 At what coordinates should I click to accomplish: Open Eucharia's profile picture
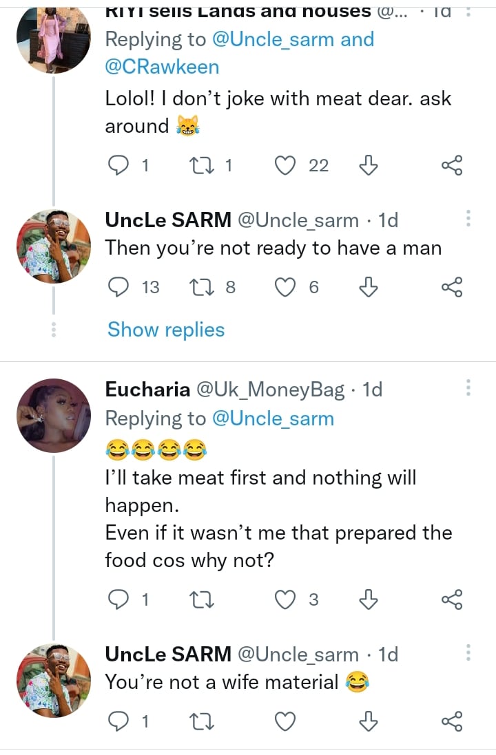(x=54, y=415)
